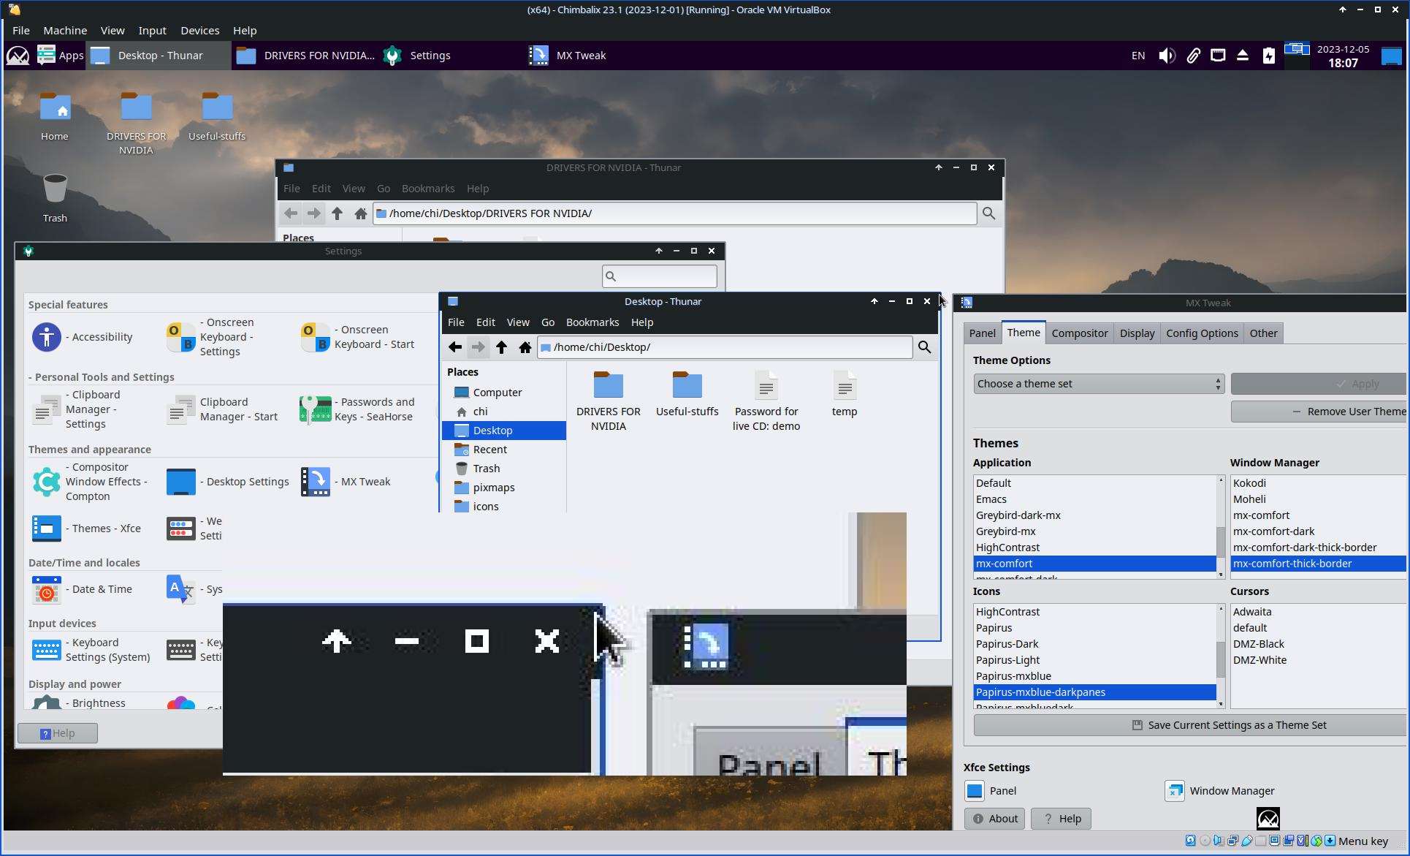Click the volume icon in system tray
The height and width of the screenshot is (856, 1410).
click(x=1167, y=56)
